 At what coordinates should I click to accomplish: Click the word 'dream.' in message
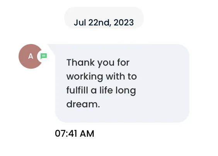(x=83, y=104)
